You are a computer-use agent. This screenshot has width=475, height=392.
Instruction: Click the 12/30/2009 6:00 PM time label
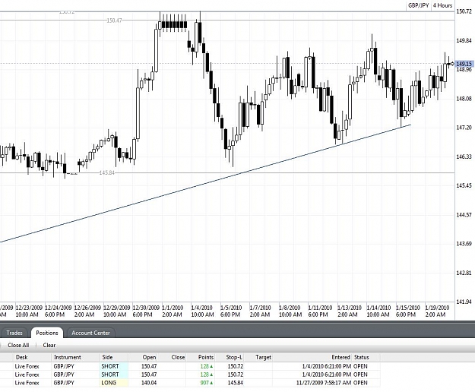coord(146,311)
